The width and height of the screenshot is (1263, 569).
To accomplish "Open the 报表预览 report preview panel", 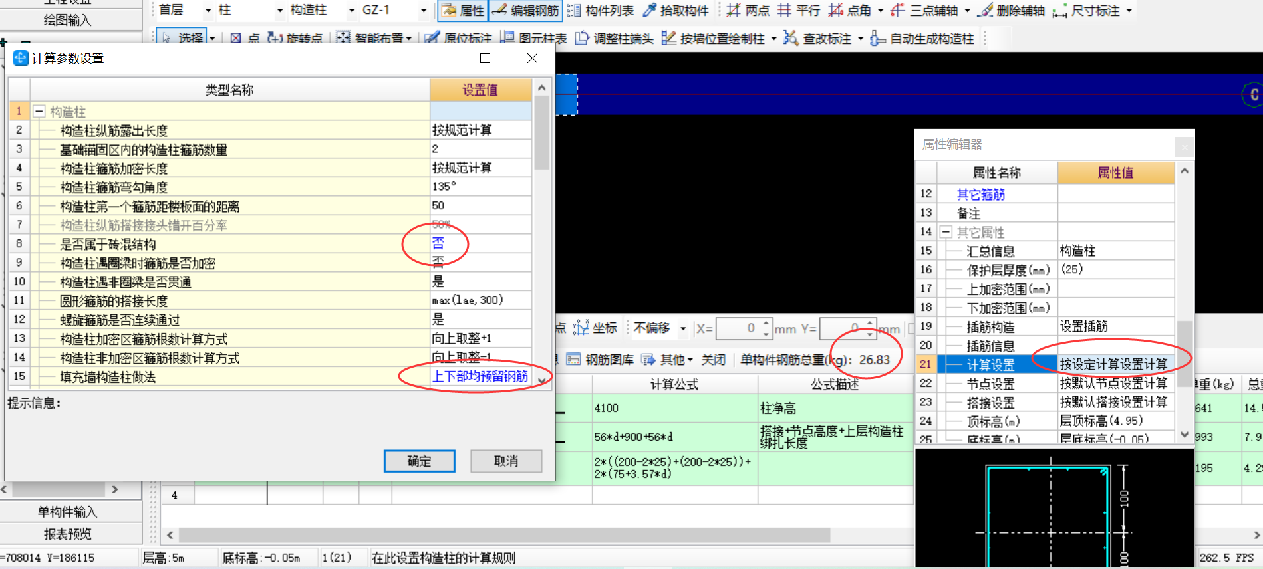I will 67,534.
